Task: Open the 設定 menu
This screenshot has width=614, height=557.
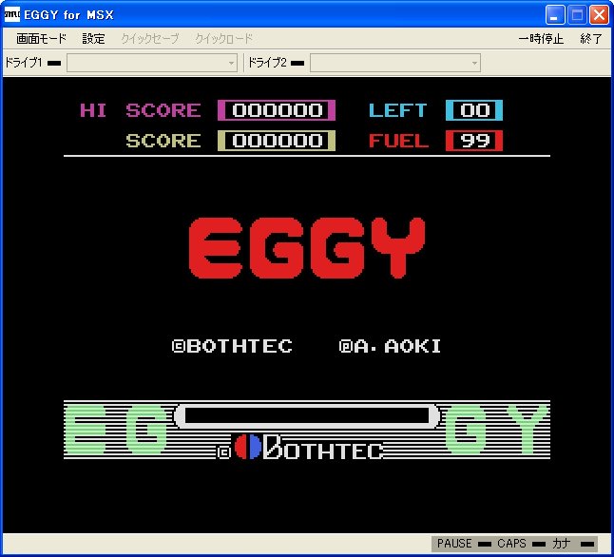Action: click(x=93, y=38)
